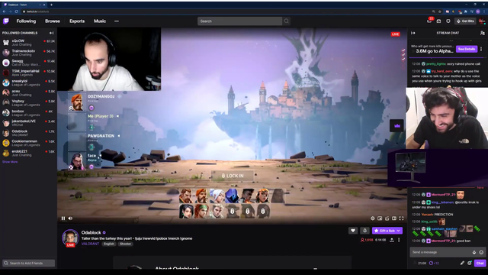This screenshot has width=488, height=275.
Task: Open TSM_ImperialHal channel in sidebar
Action: 28,73
